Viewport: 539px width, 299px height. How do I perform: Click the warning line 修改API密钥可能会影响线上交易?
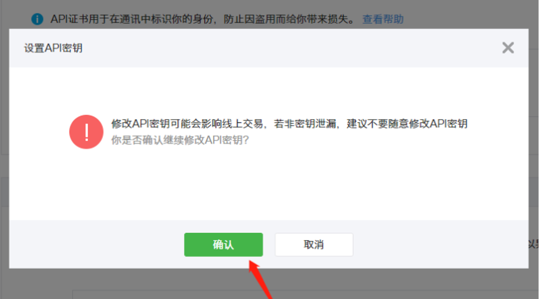(x=187, y=124)
